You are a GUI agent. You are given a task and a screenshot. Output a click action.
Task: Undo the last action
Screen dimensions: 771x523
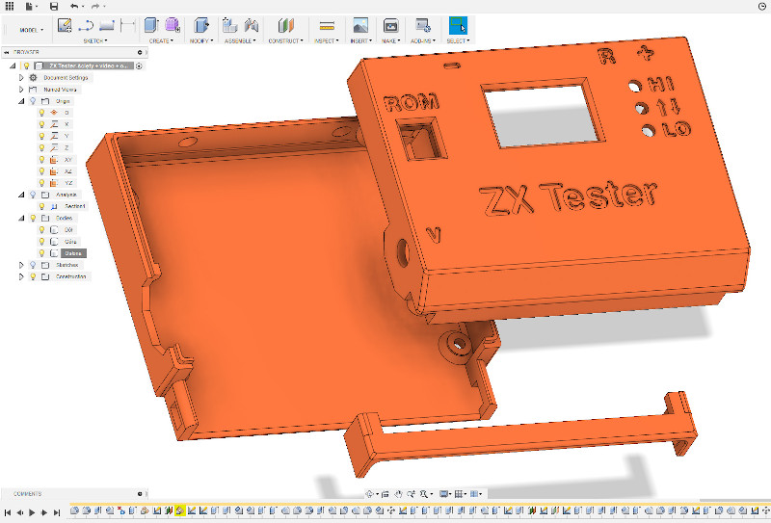coord(74,7)
